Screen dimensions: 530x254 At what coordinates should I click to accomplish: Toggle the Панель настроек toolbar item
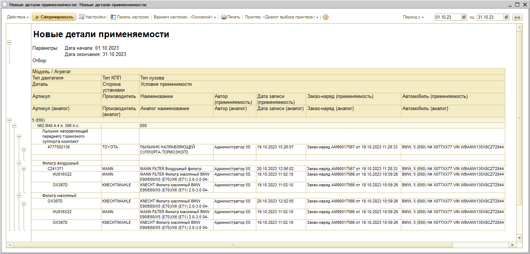click(x=129, y=17)
